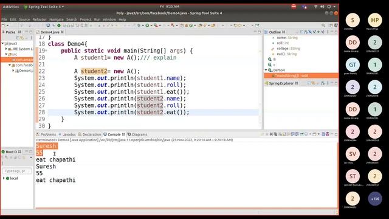The width and height of the screenshot is (389, 219).
Task: Click Link with Editor icon in Spring Explorer
Action: tap(314, 83)
